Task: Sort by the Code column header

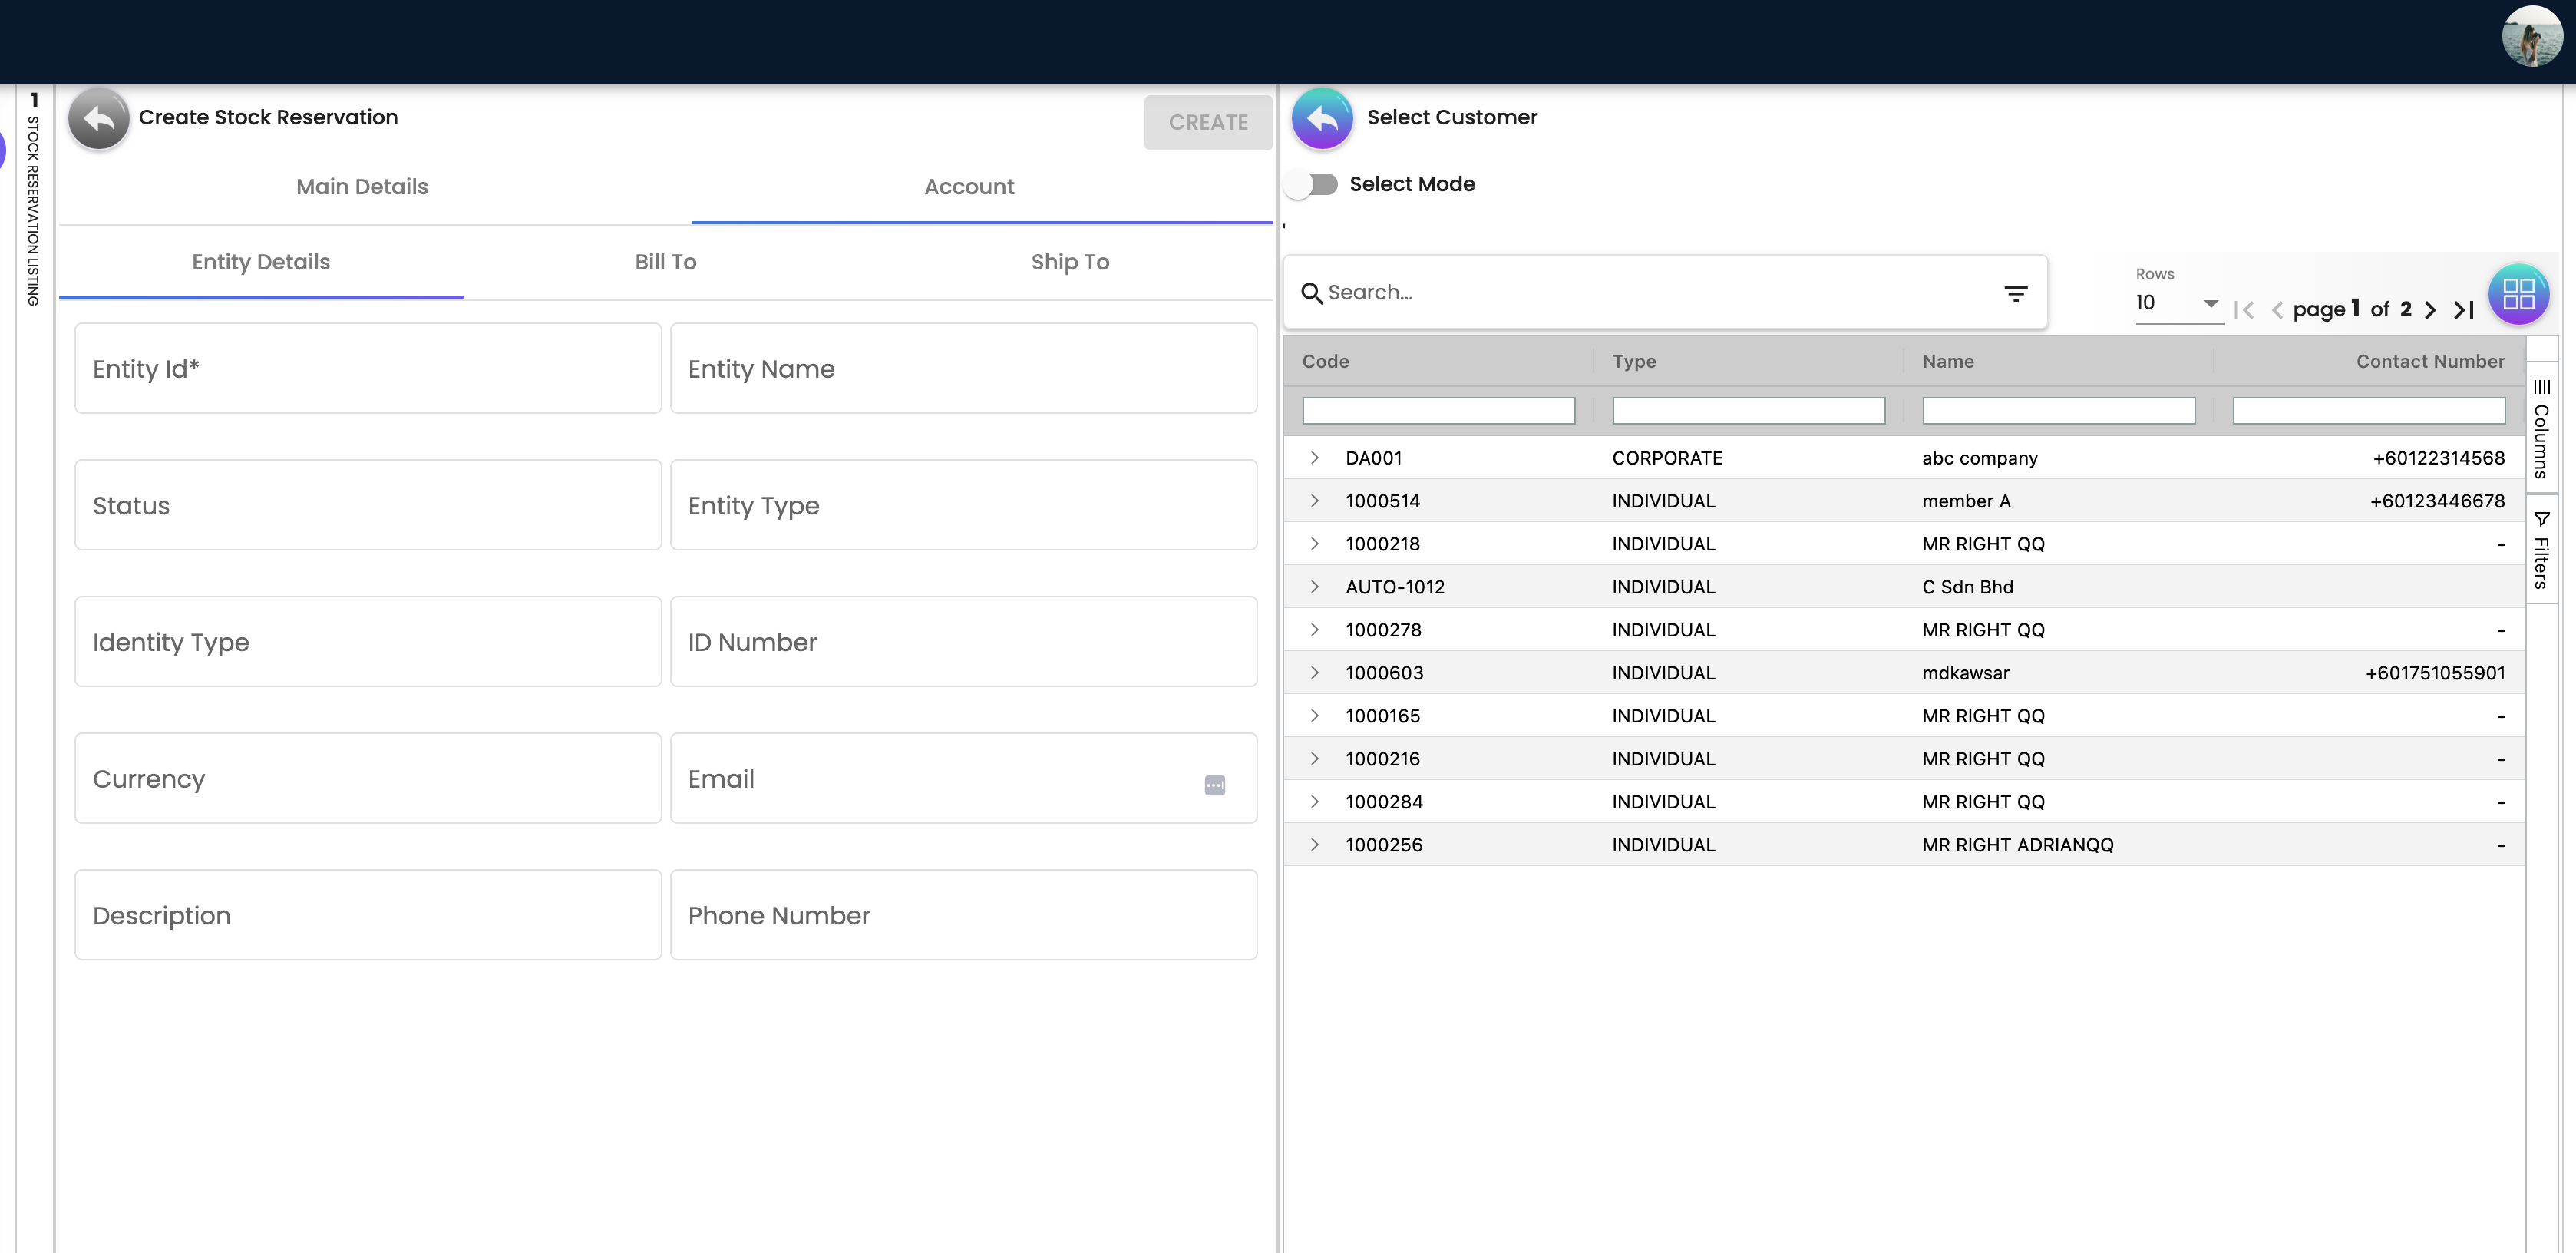Action: (x=1325, y=362)
